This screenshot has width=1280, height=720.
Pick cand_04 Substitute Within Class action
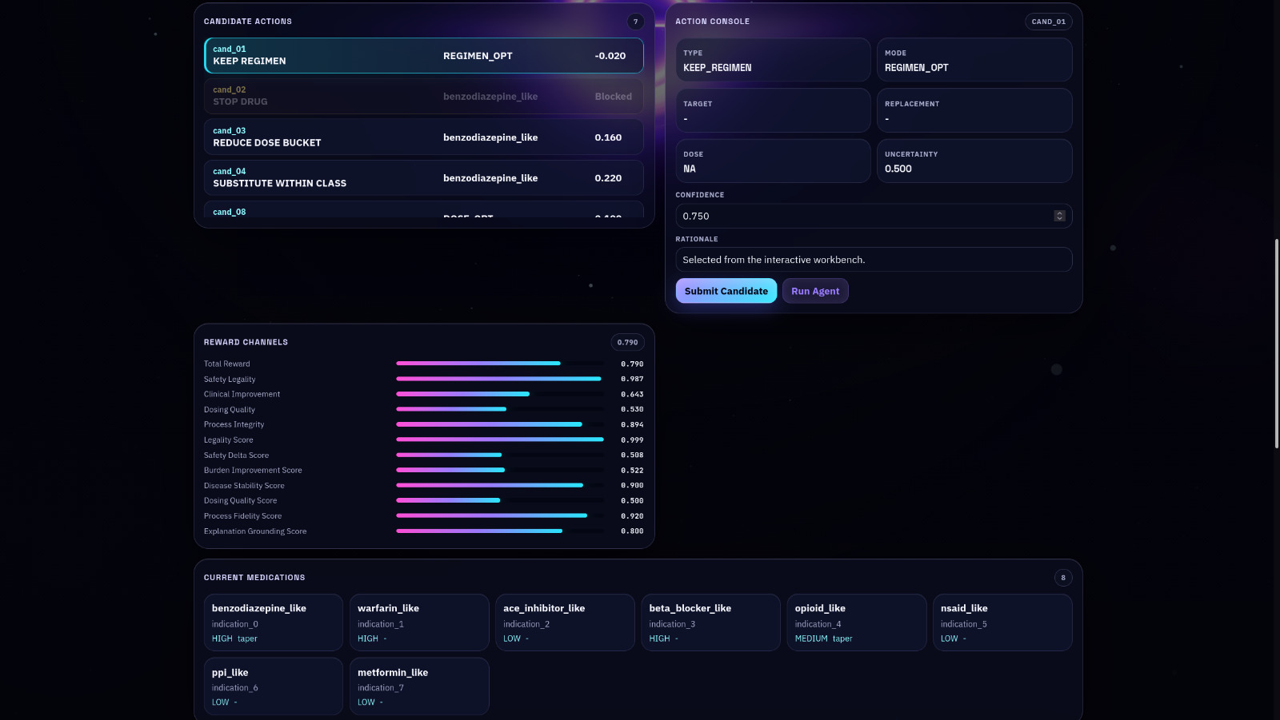(x=424, y=177)
